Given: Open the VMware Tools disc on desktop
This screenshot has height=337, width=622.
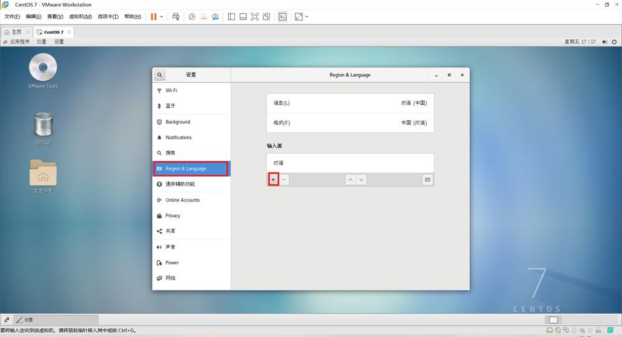Looking at the screenshot, I should (x=43, y=71).
